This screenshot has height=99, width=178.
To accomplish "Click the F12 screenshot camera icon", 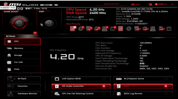I will tap(133, 5).
